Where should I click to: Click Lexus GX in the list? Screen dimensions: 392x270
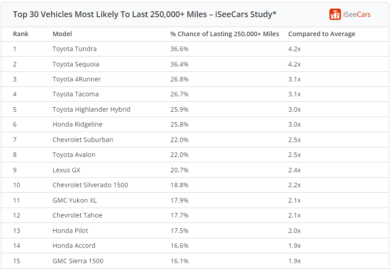click(x=66, y=170)
